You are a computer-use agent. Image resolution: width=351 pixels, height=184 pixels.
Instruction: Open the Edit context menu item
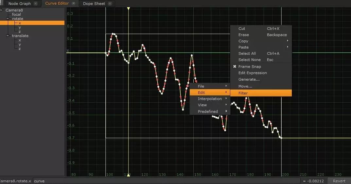click(210, 92)
